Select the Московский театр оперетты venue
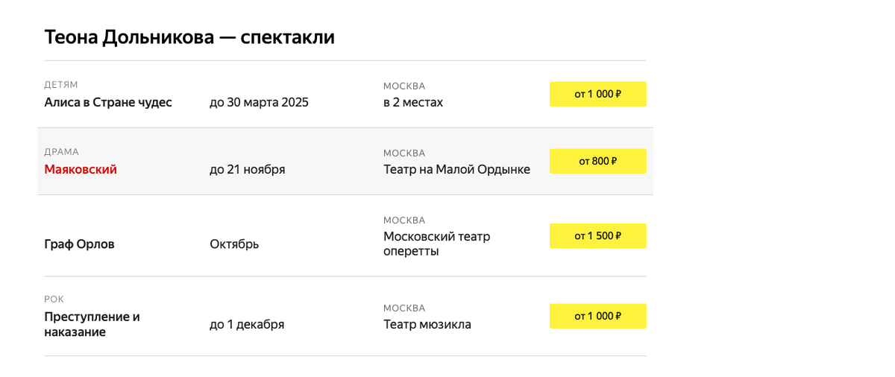This screenshot has height=377, width=895. [x=436, y=244]
